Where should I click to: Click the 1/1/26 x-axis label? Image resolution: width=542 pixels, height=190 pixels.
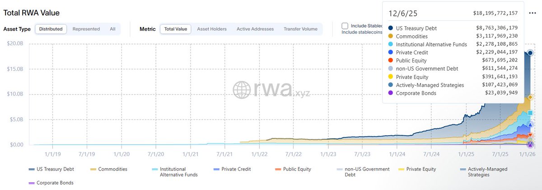click(527, 154)
